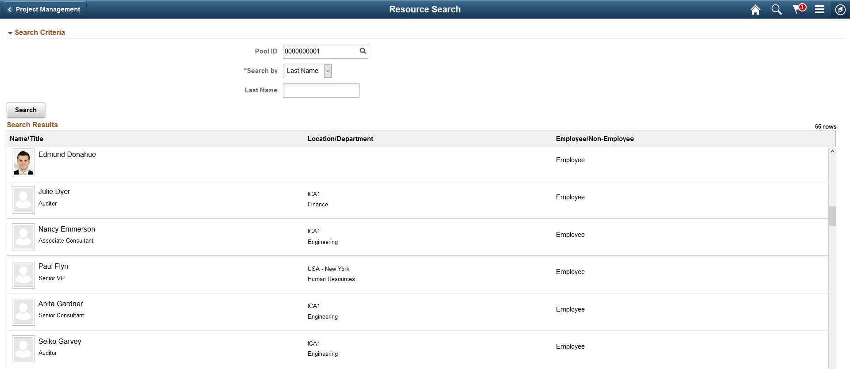Click 'Associate Consultant' title text
The width and height of the screenshot is (850, 369).
click(x=66, y=241)
